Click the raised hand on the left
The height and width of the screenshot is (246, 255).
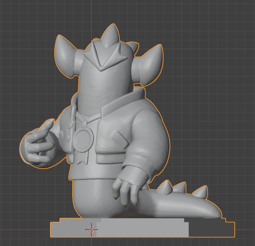(x=38, y=146)
